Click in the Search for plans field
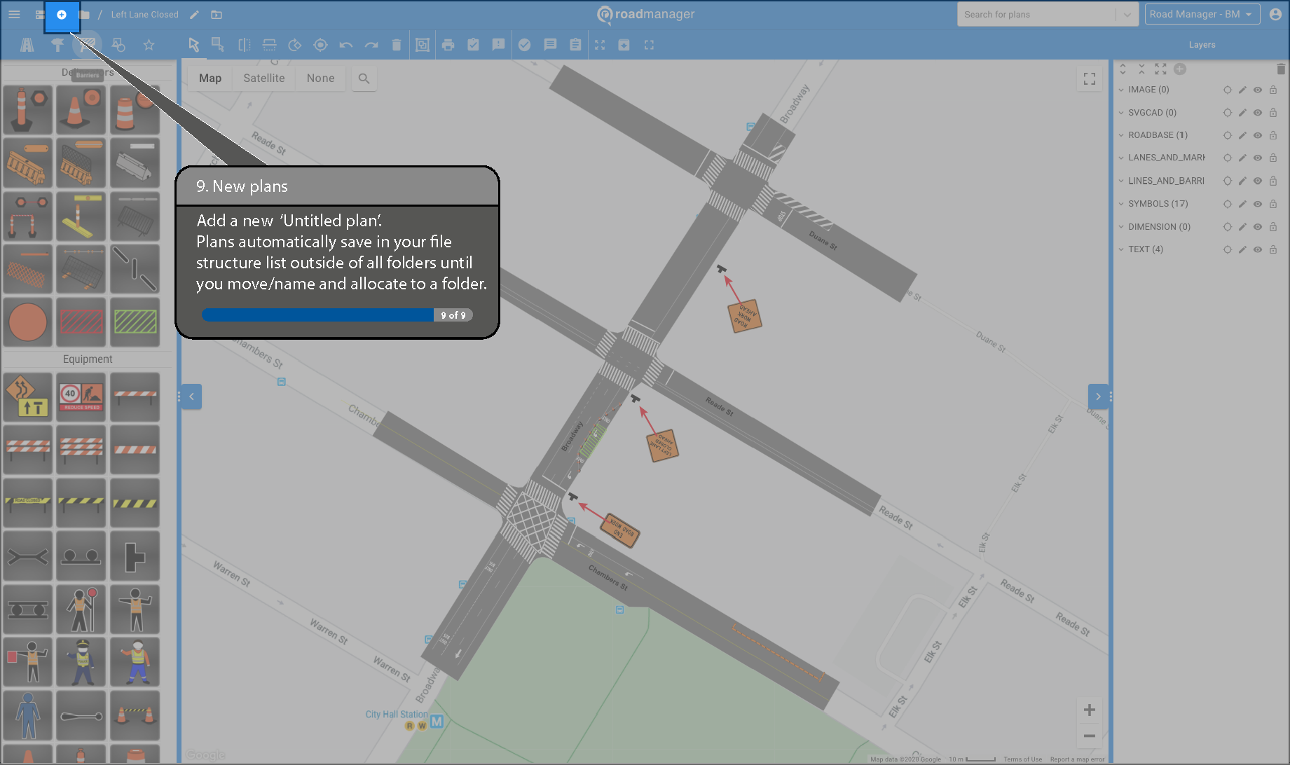The width and height of the screenshot is (1290, 765). click(1037, 15)
